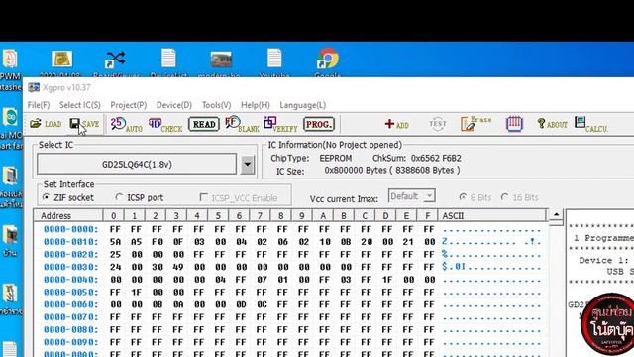The width and height of the screenshot is (634, 357).
Task: Open the CALCU calculator tool
Action: point(590,124)
